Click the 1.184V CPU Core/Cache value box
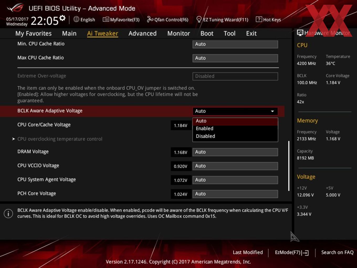This screenshot has width=357, height=268. click(181, 126)
